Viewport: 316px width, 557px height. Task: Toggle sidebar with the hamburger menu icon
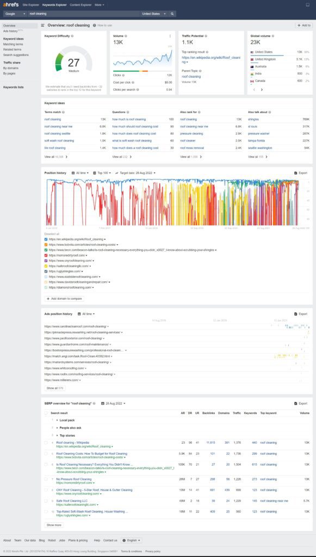[42, 26]
